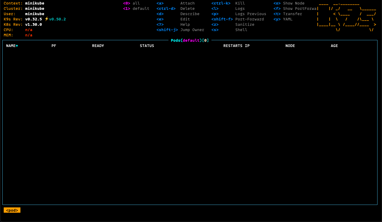Click the YAML shortcut label
Screen dimensions: 382x222
[x=288, y=19]
